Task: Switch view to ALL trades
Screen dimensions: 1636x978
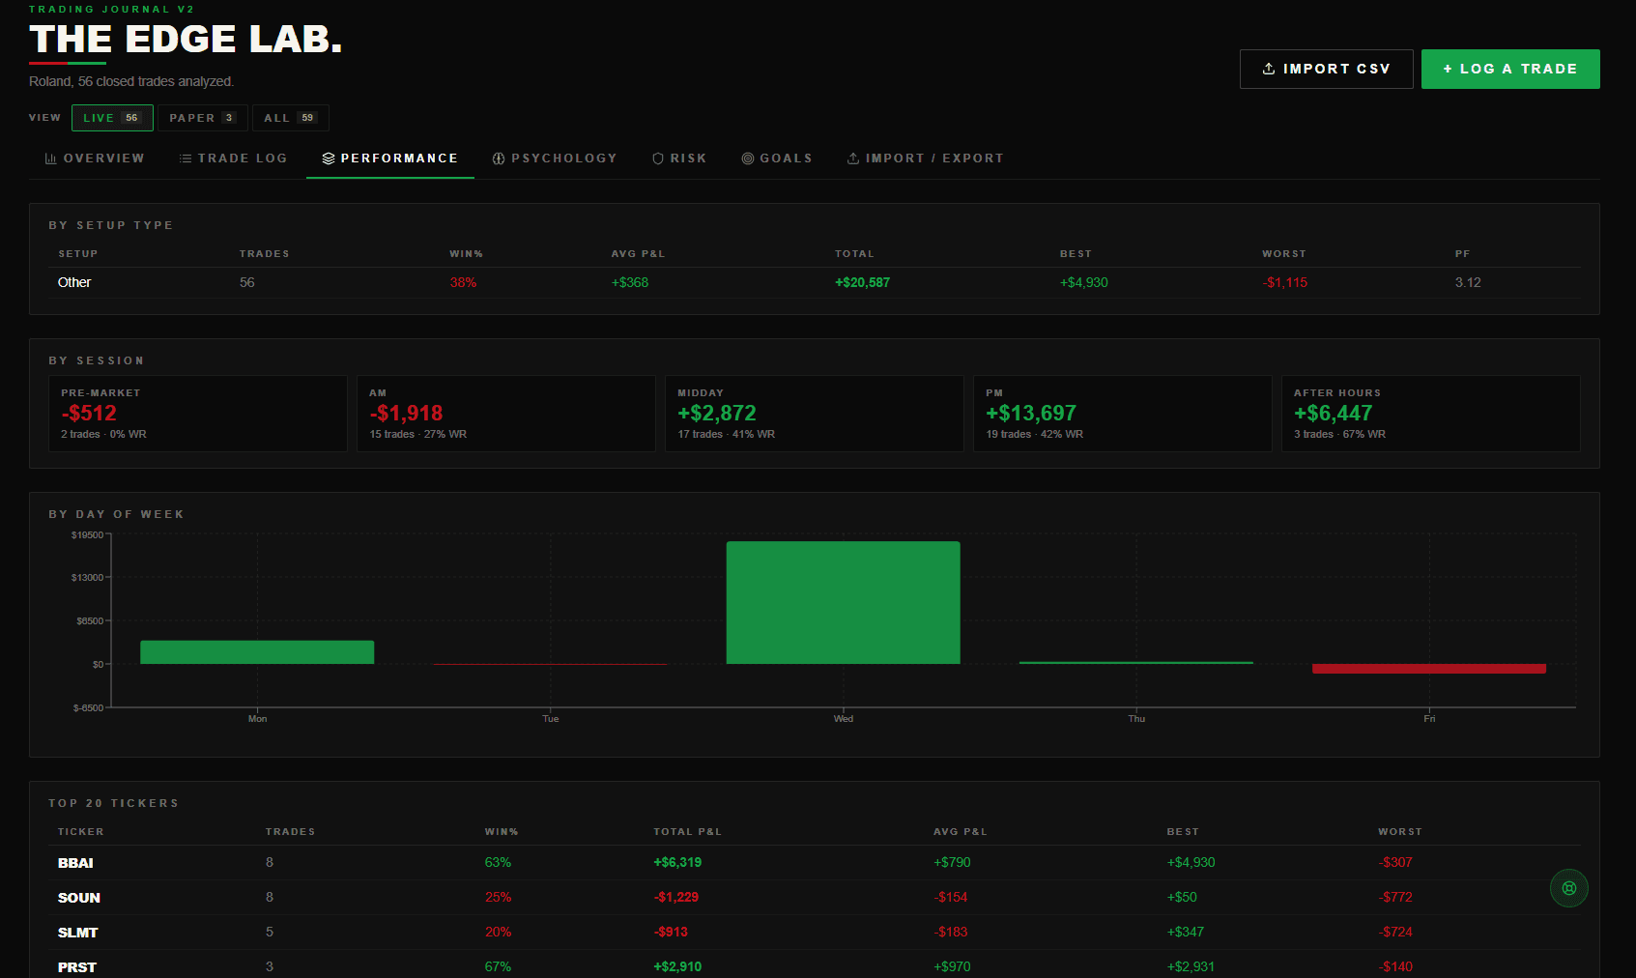Action: click(x=291, y=118)
